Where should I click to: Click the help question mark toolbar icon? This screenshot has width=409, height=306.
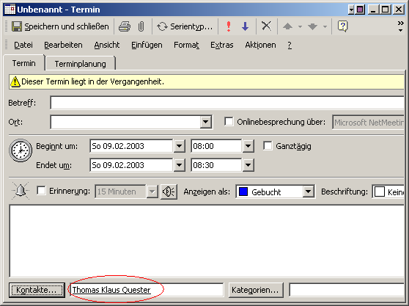pyautogui.click(x=343, y=26)
